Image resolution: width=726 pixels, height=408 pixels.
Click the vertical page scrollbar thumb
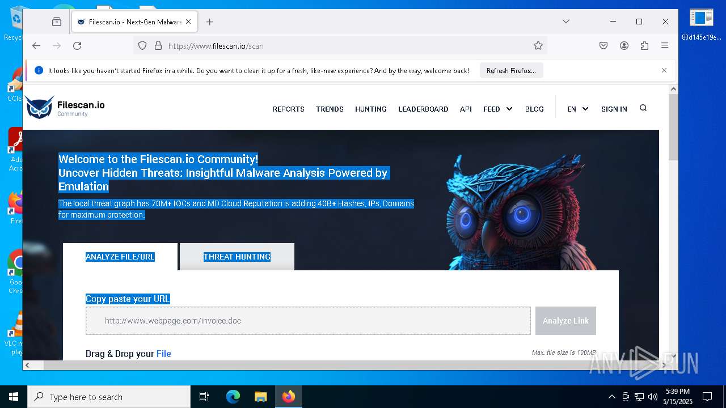click(x=673, y=127)
